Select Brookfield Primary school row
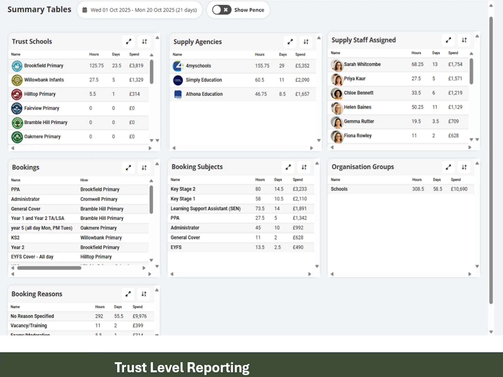This screenshot has height=377, width=503. click(44, 66)
